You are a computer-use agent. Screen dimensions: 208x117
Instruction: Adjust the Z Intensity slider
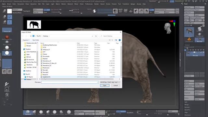[x=60, y=12]
